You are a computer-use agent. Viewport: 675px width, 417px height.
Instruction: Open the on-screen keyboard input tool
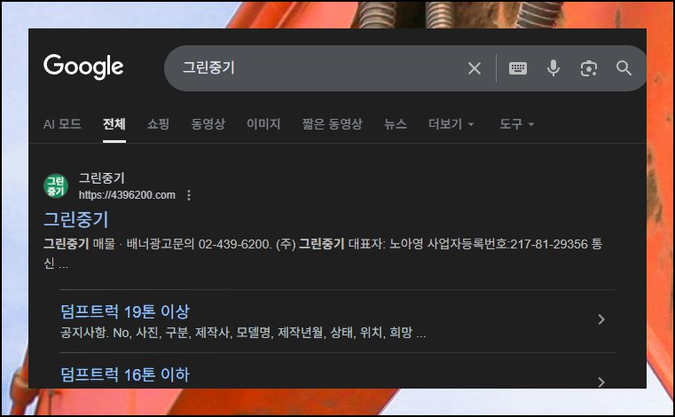(x=517, y=68)
